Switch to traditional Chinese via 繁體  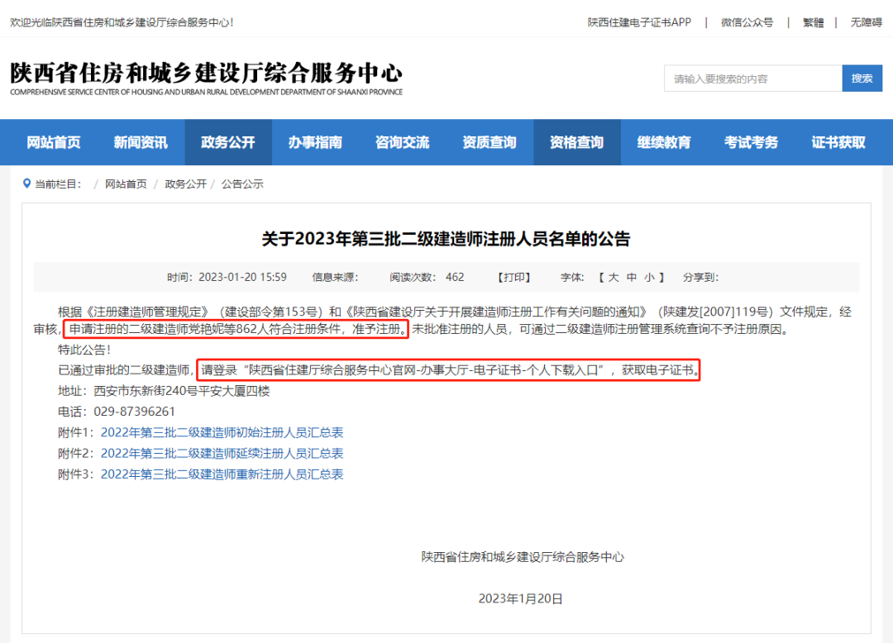[813, 22]
